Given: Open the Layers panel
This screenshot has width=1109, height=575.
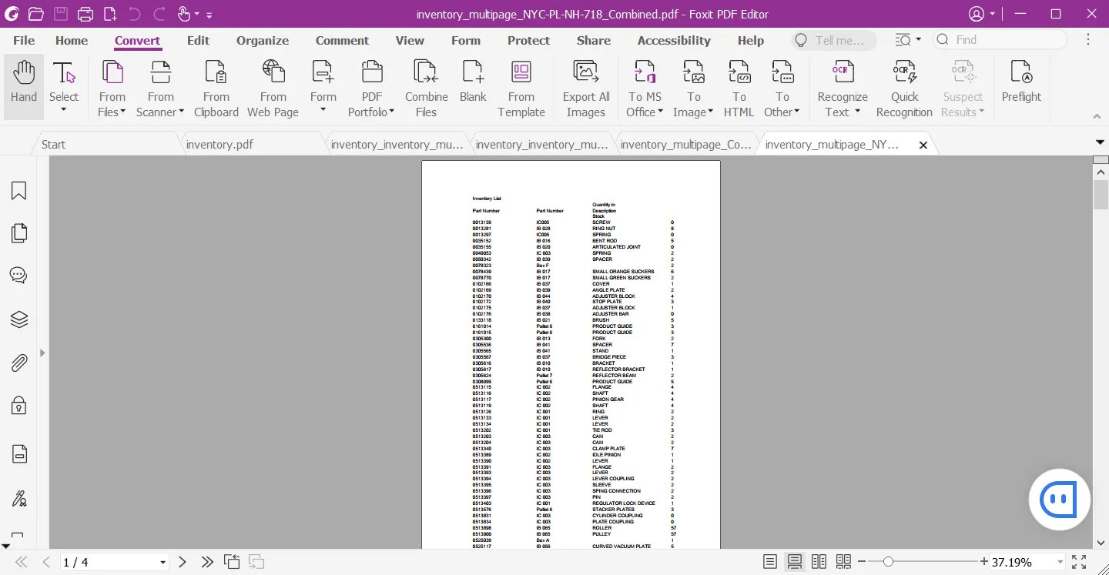Looking at the screenshot, I should click(18, 319).
